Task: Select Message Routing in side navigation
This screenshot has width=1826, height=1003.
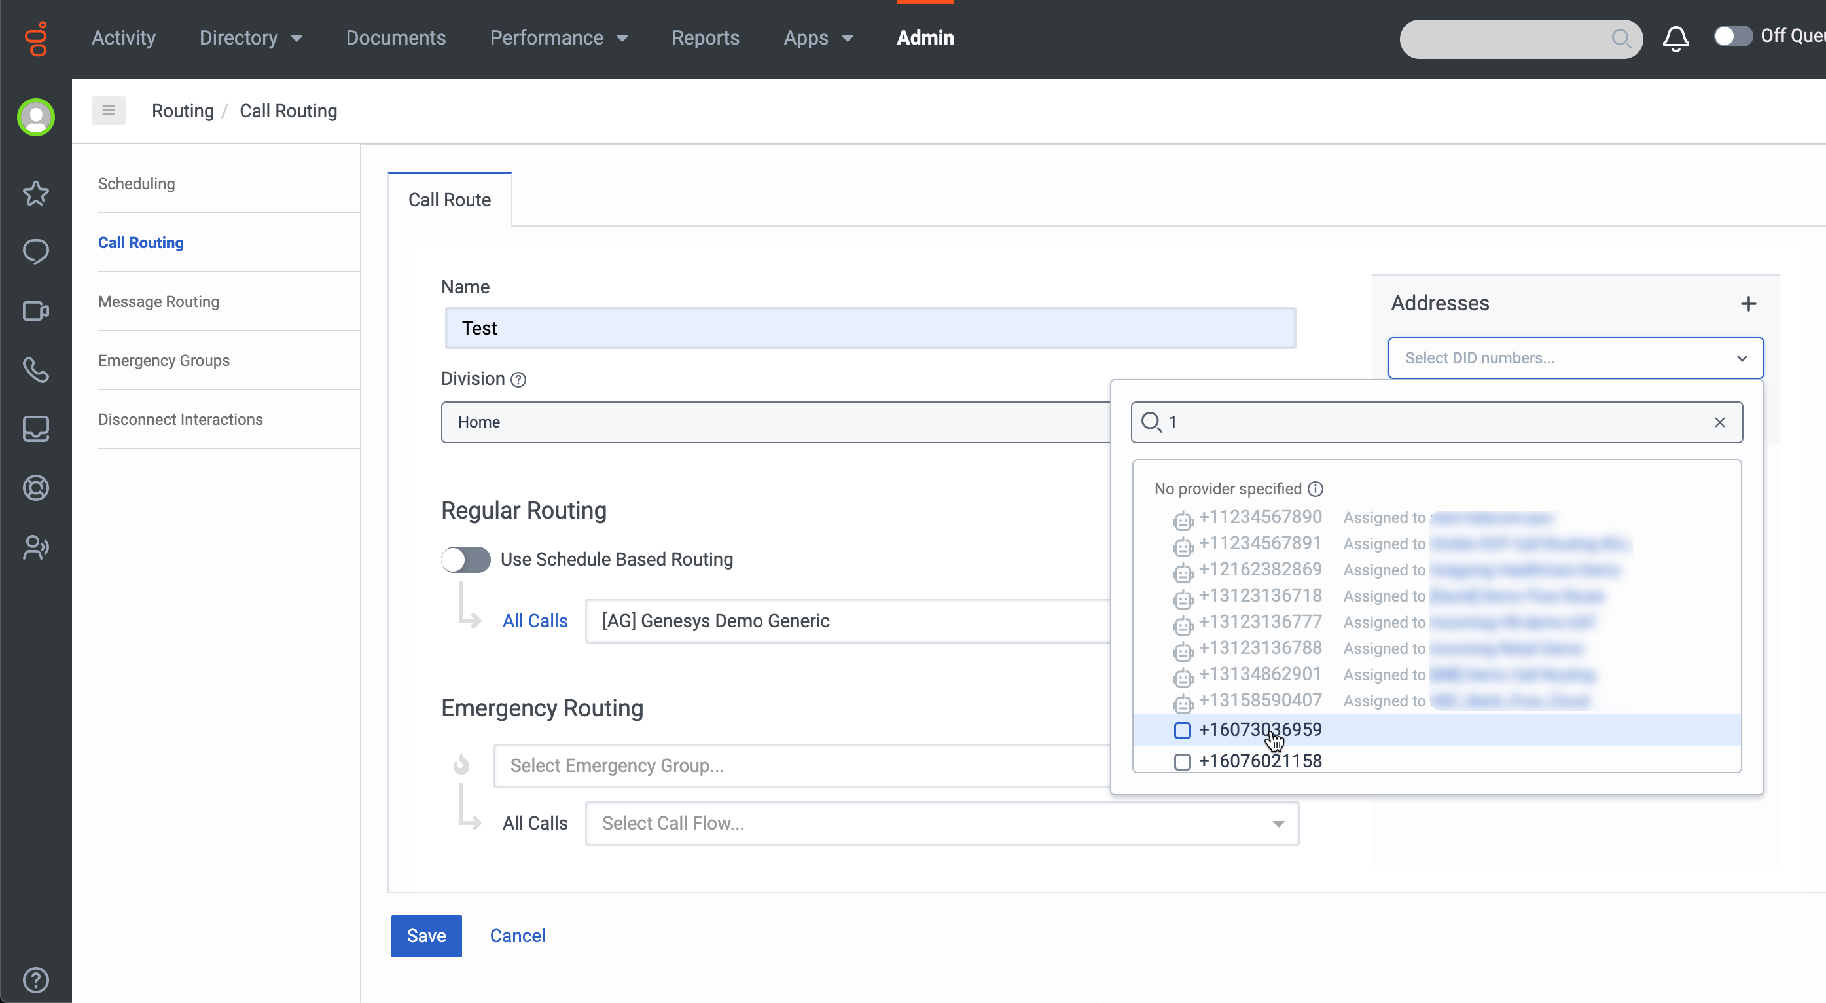Action: click(159, 301)
